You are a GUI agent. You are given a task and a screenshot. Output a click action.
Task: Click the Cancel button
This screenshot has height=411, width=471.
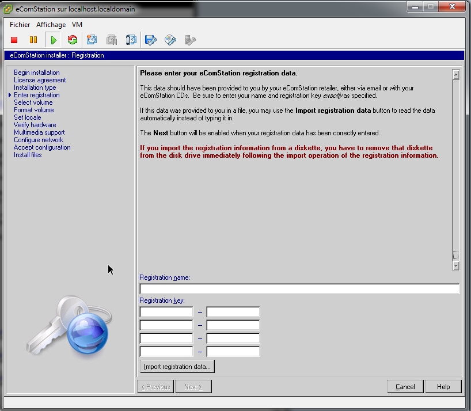pyautogui.click(x=405, y=387)
